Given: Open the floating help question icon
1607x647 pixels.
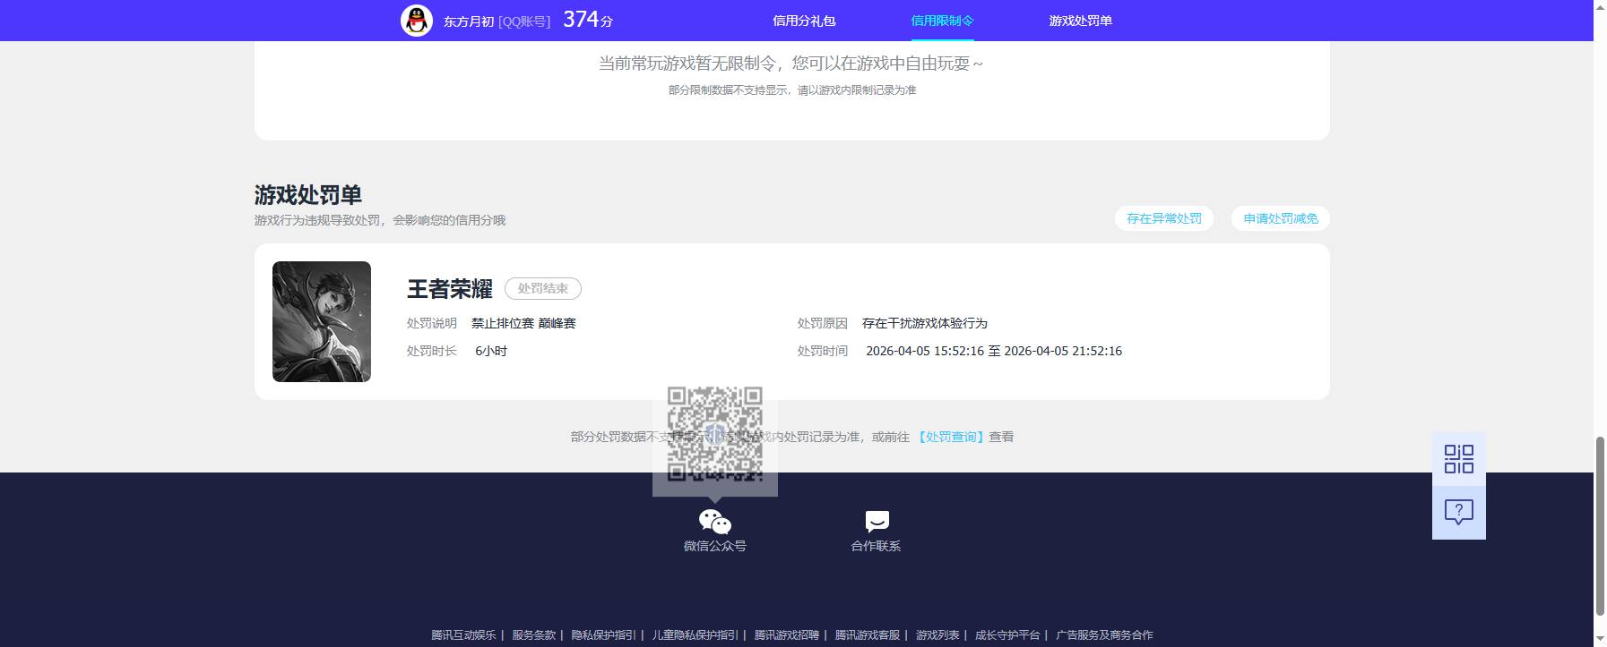Looking at the screenshot, I should (1458, 513).
